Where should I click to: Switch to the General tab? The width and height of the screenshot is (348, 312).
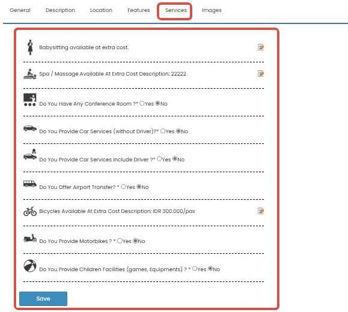click(20, 10)
